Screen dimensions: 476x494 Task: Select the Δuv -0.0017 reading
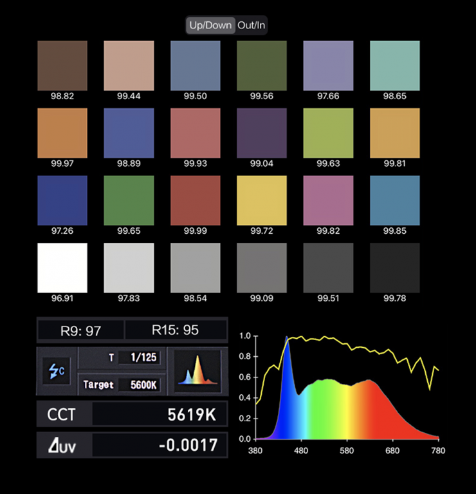(132, 445)
